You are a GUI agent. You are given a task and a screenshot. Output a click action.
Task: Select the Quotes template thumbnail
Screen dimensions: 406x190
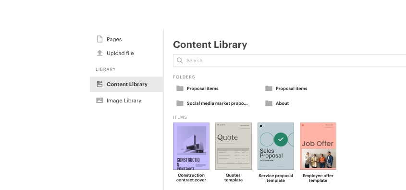234,146
